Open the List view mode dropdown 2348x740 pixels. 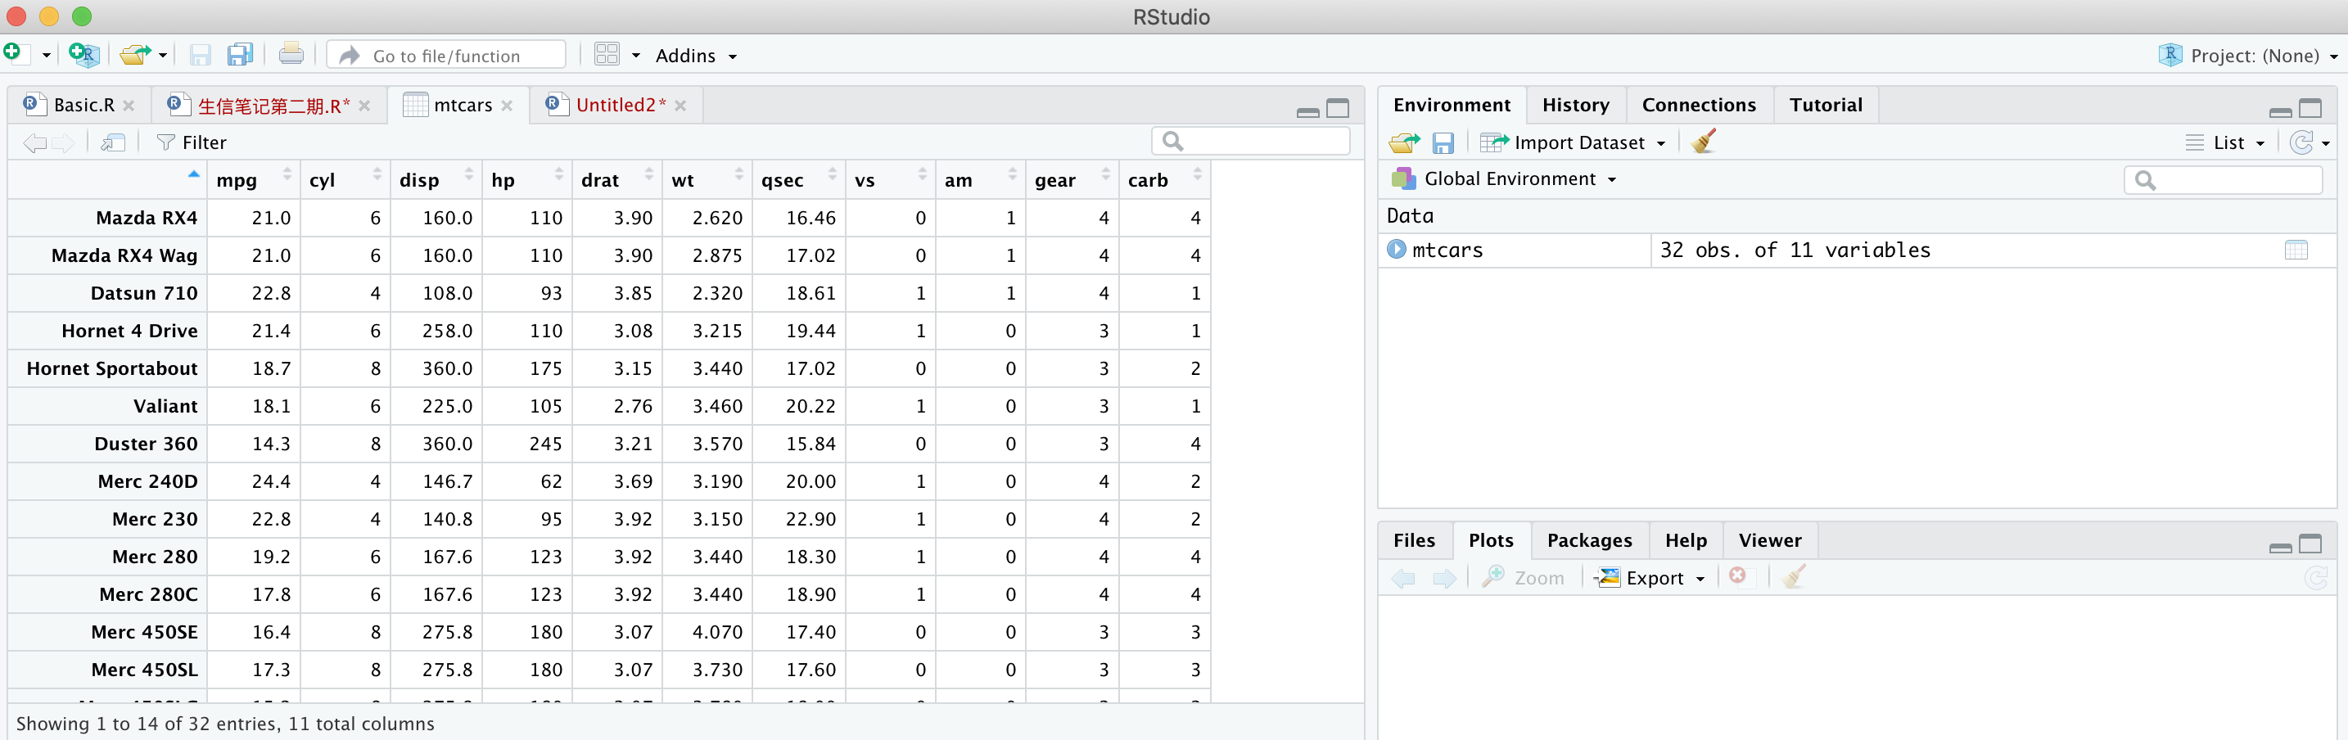coord(2224,142)
